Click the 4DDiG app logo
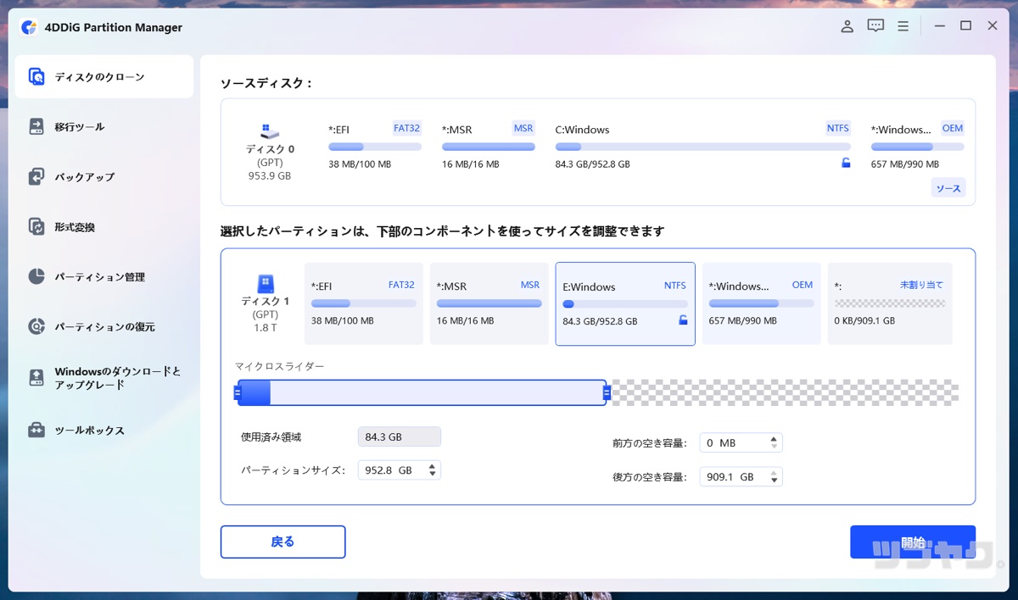Image resolution: width=1018 pixels, height=600 pixels. pyautogui.click(x=29, y=27)
